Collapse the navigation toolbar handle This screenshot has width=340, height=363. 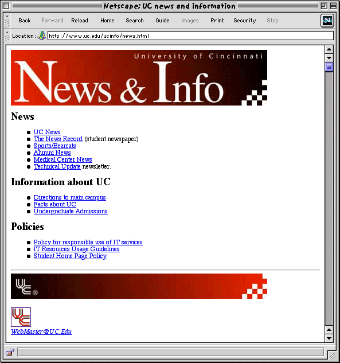[7, 21]
